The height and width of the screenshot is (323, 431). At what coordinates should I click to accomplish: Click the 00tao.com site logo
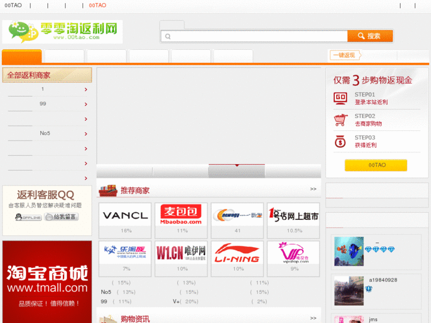62,31
